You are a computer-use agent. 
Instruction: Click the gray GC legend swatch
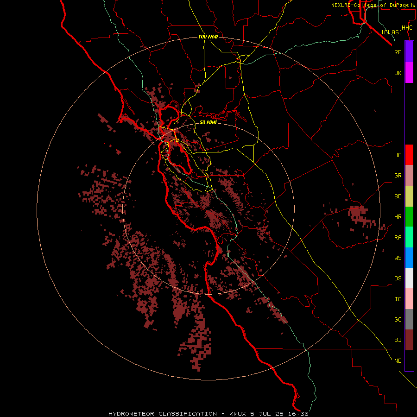coord(409,319)
